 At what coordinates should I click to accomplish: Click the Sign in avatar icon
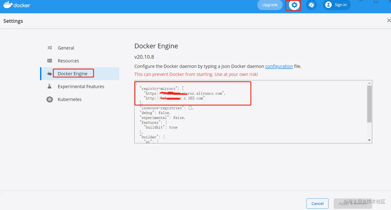tap(328, 5)
